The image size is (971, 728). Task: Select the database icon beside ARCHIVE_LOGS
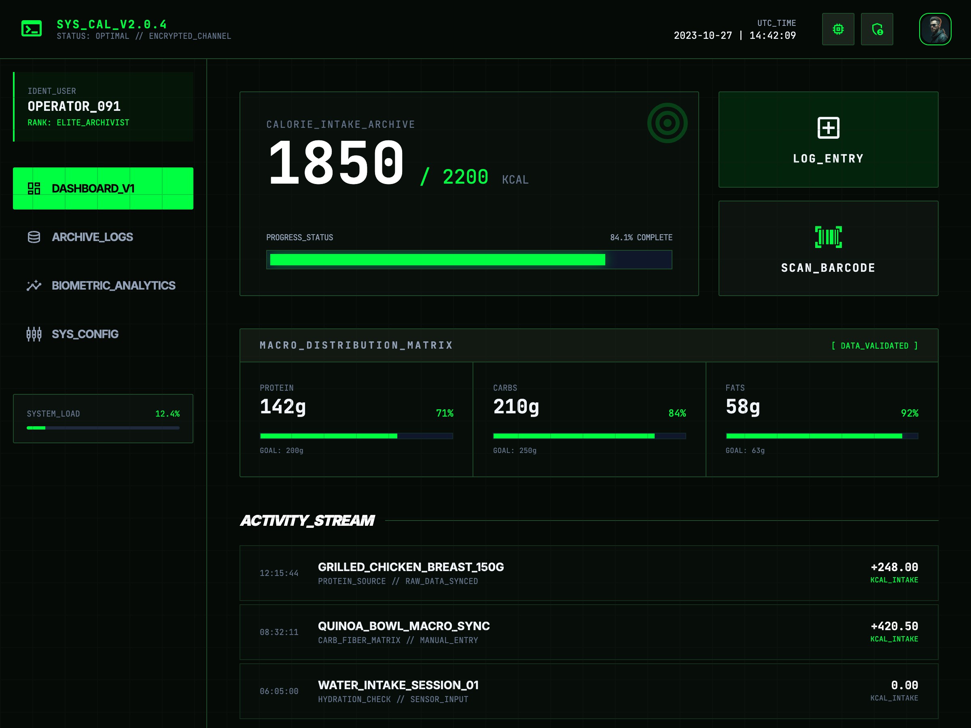34,237
